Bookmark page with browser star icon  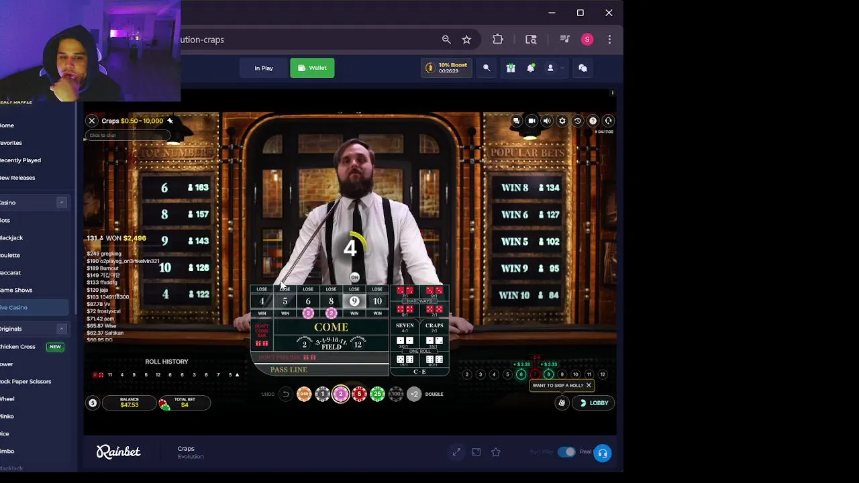[466, 40]
